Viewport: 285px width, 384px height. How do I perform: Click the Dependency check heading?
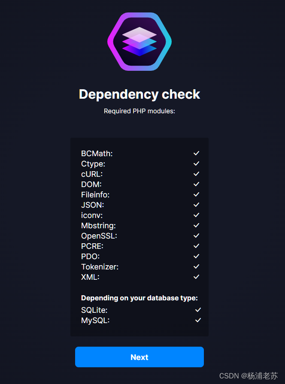coord(139,94)
